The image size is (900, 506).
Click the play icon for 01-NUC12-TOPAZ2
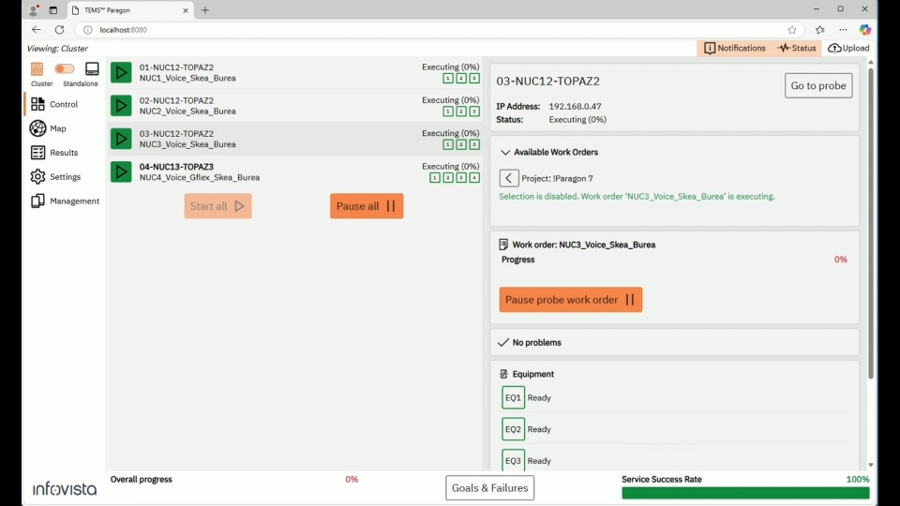coord(121,72)
